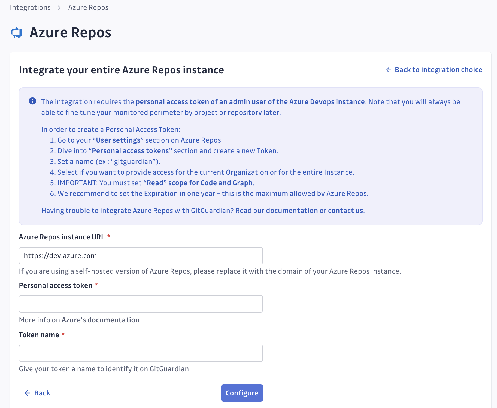Open Azure's documentation link
This screenshot has width=497, height=408.
click(x=101, y=320)
